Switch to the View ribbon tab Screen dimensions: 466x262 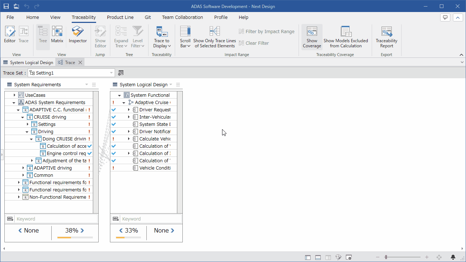55,17
